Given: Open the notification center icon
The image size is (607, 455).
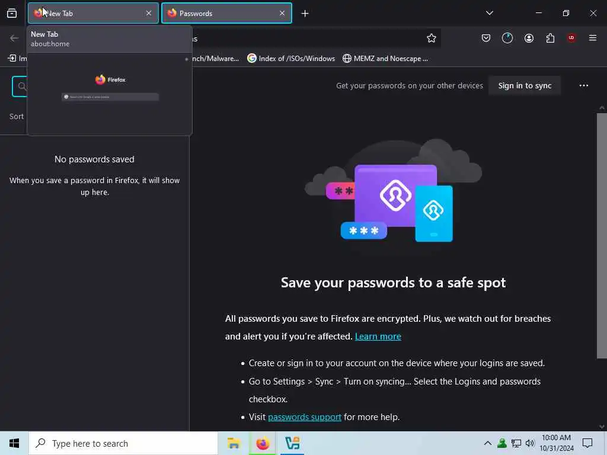Looking at the screenshot, I should [587, 443].
